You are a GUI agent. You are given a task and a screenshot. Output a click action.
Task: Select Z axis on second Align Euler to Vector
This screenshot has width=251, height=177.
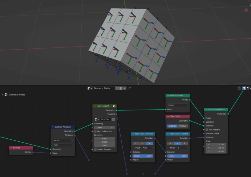coord(184,144)
